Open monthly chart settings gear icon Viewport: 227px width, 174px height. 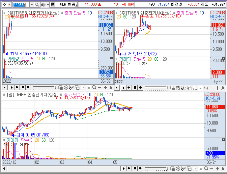click(x=66, y=87)
